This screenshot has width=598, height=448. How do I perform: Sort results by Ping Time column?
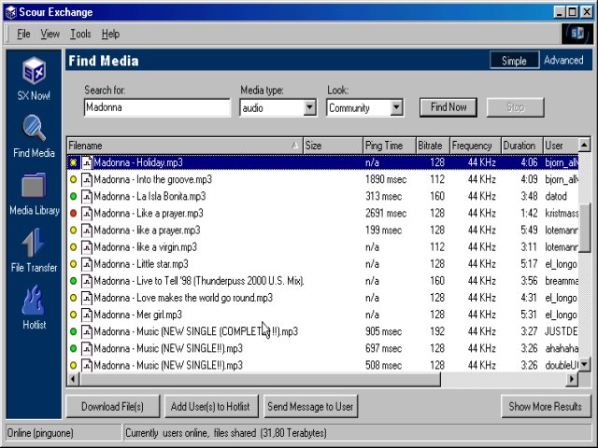390,146
